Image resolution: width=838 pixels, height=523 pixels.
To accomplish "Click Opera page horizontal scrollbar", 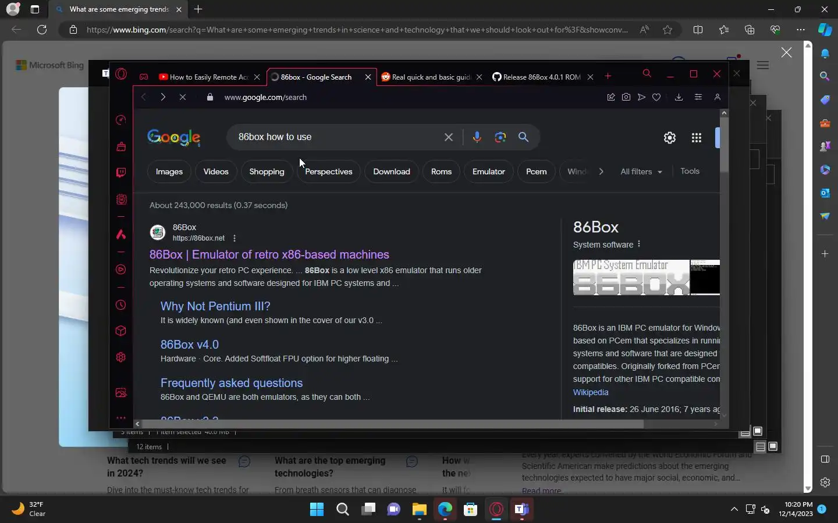I will click(393, 424).
